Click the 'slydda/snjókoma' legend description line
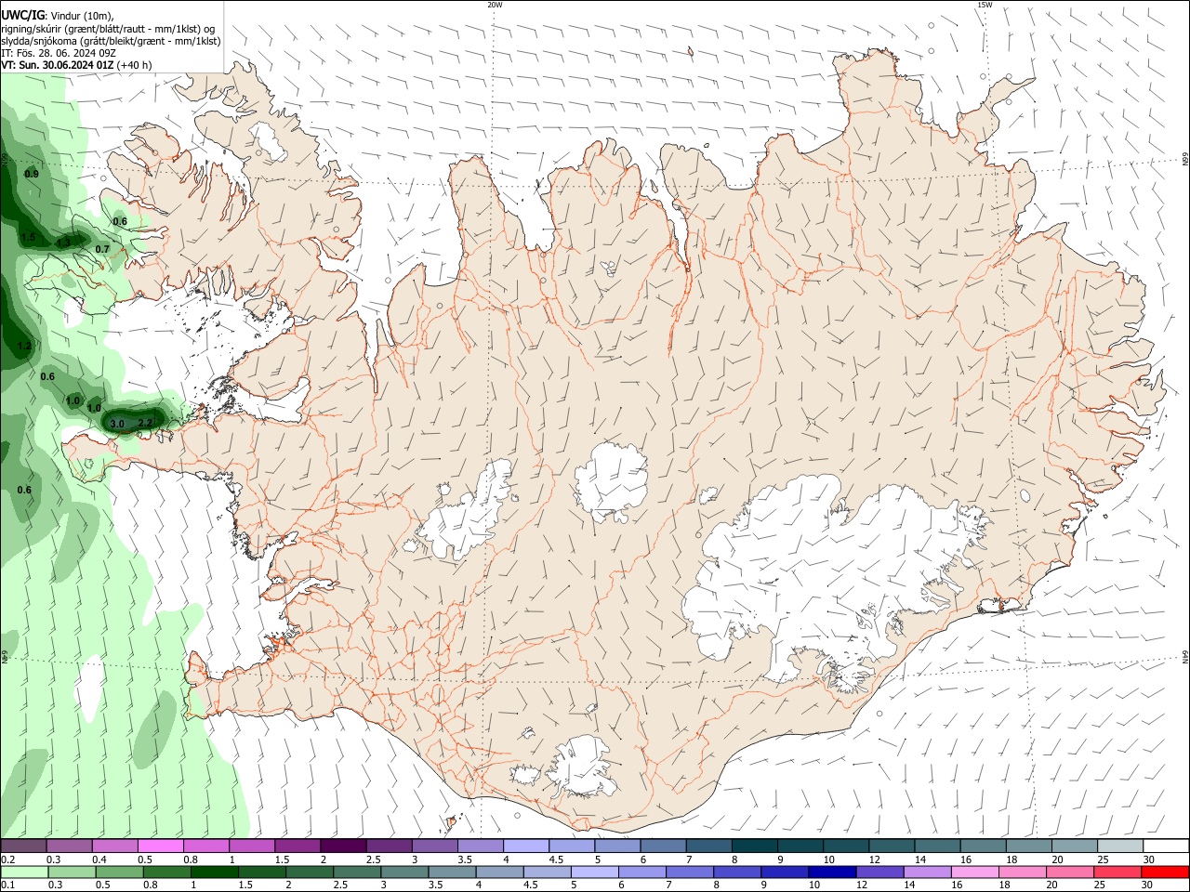Image resolution: width=1190 pixels, height=892 pixels. click(111, 41)
